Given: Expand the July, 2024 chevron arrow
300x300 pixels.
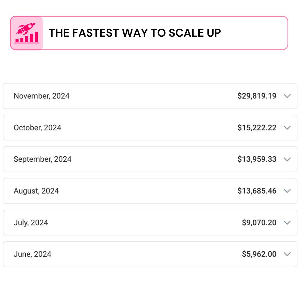Looking at the screenshot, I should pos(287,223).
